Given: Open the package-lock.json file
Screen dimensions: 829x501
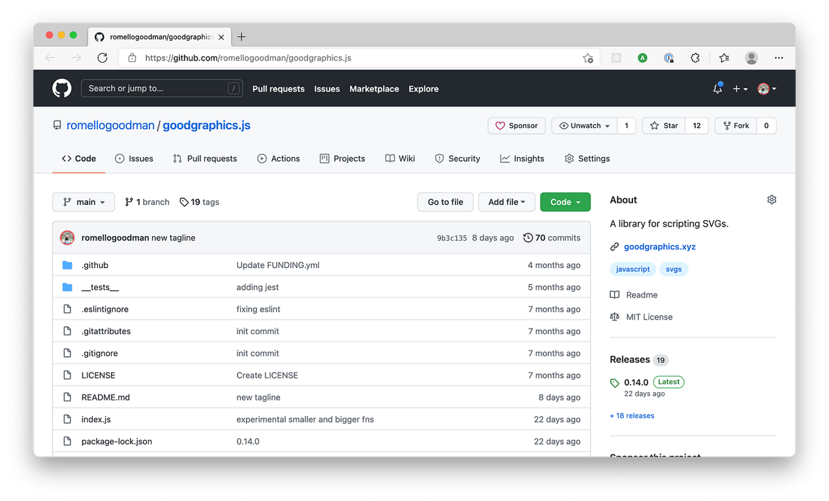Looking at the screenshot, I should coord(117,442).
